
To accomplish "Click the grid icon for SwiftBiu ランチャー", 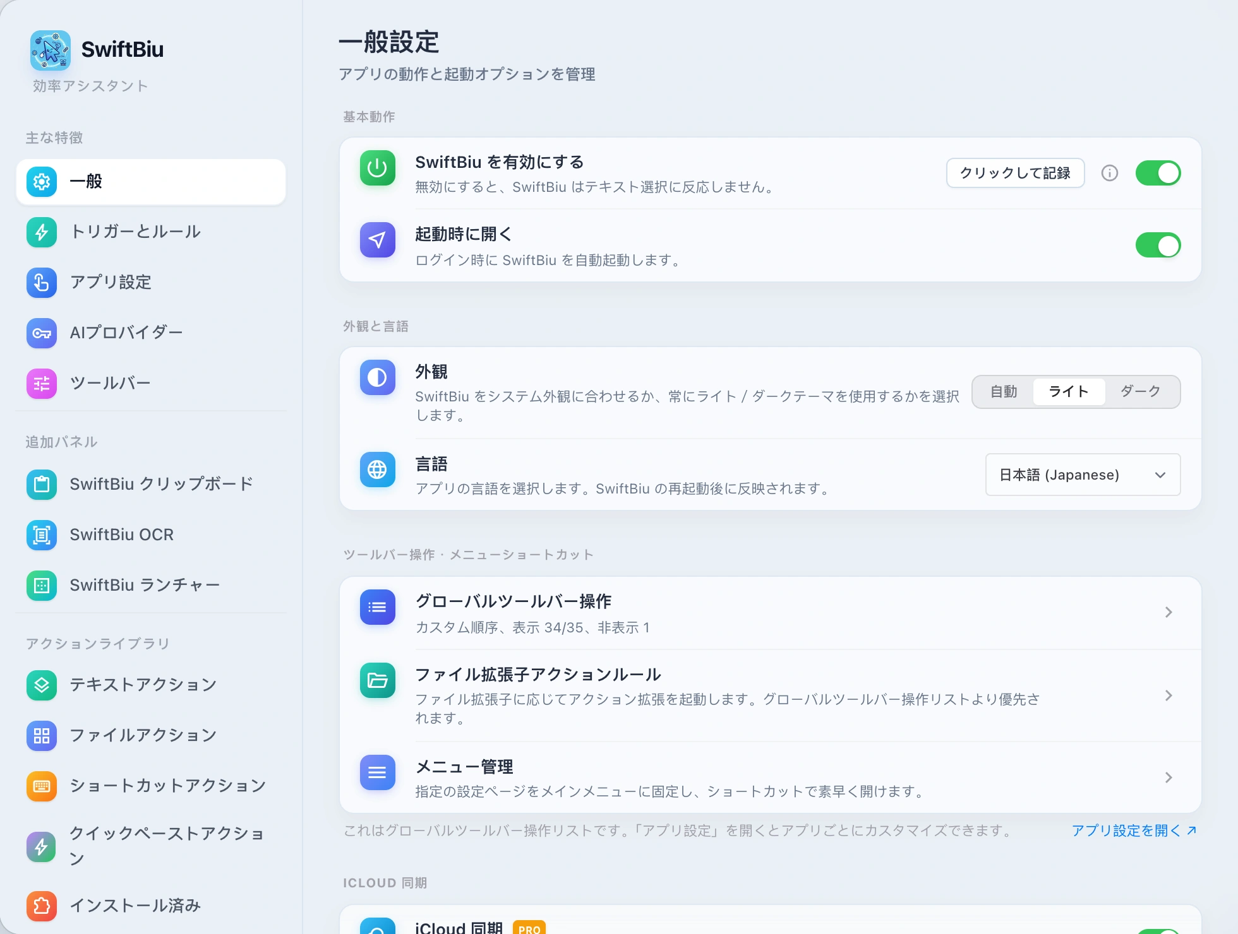I will point(42,586).
